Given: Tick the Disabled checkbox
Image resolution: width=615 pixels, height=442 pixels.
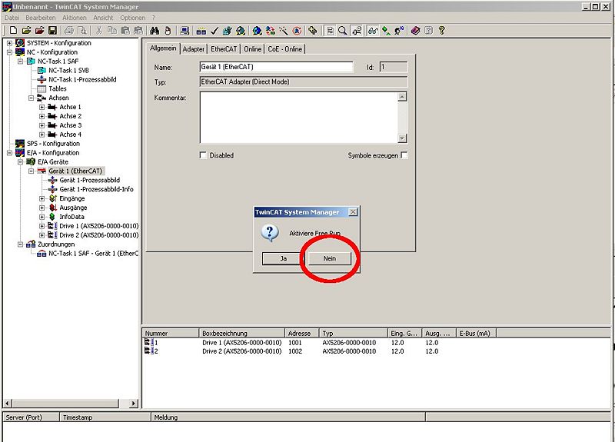Looking at the screenshot, I should 203,155.
